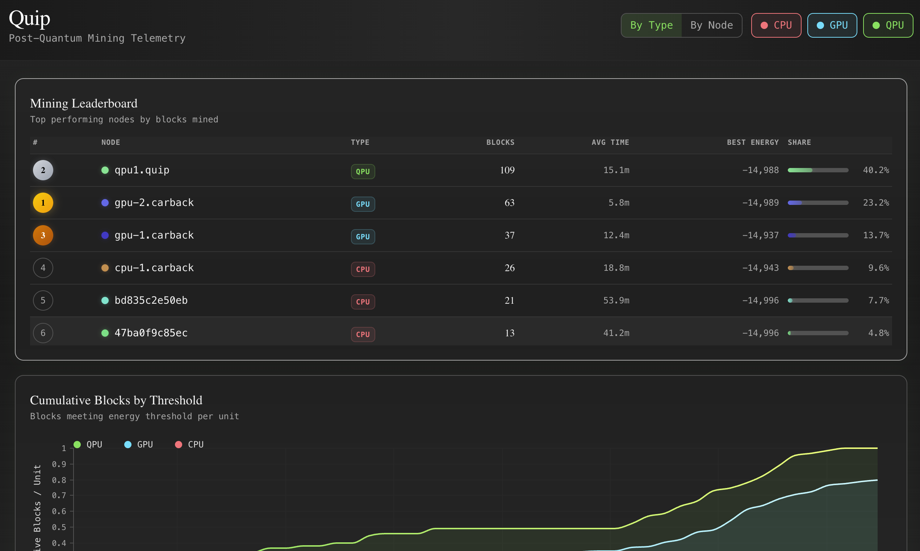Click the CPU badge on row 47ba0f9c85ec
Viewport: 920px width, 551px height.
tap(363, 334)
